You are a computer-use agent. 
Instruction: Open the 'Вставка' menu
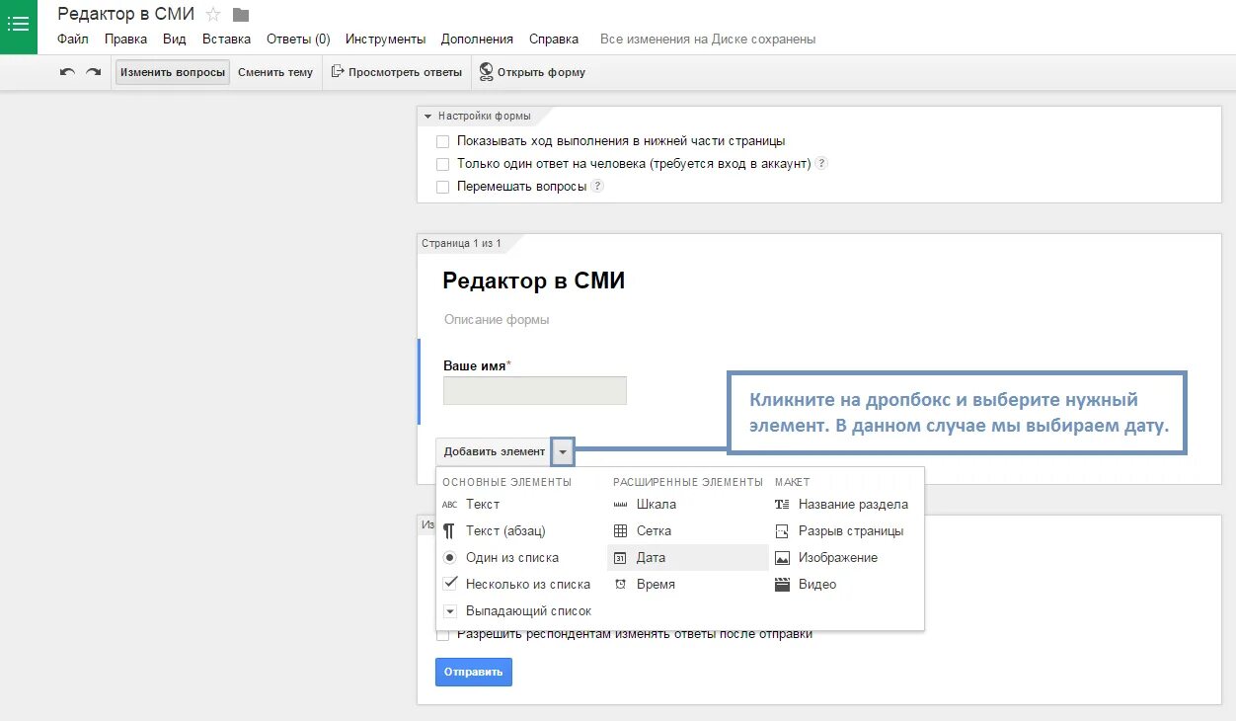[x=226, y=40]
